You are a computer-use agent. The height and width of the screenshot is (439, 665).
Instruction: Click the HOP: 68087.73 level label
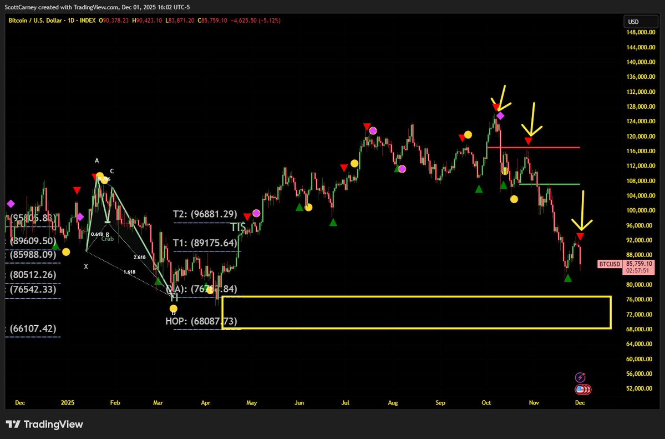pos(201,321)
